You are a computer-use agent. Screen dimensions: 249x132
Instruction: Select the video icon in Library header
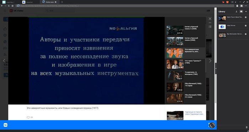pos(241,11)
